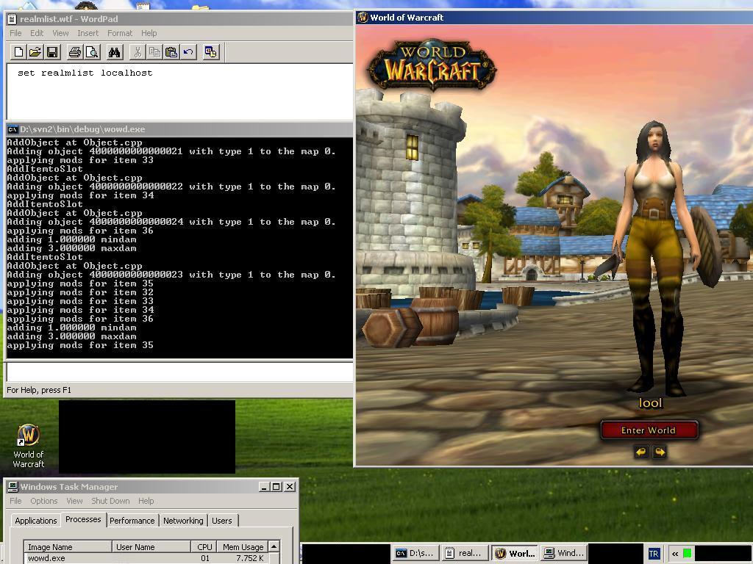Click the New document icon in WordPad
This screenshot has height=564, width=753.
[x=18, y=52]
